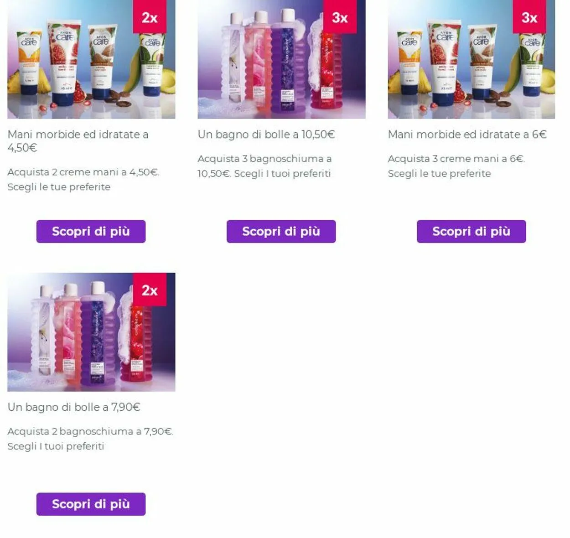Click the 2x badge on hand cream image
The image size is (570, 538).
pos(150,17)
